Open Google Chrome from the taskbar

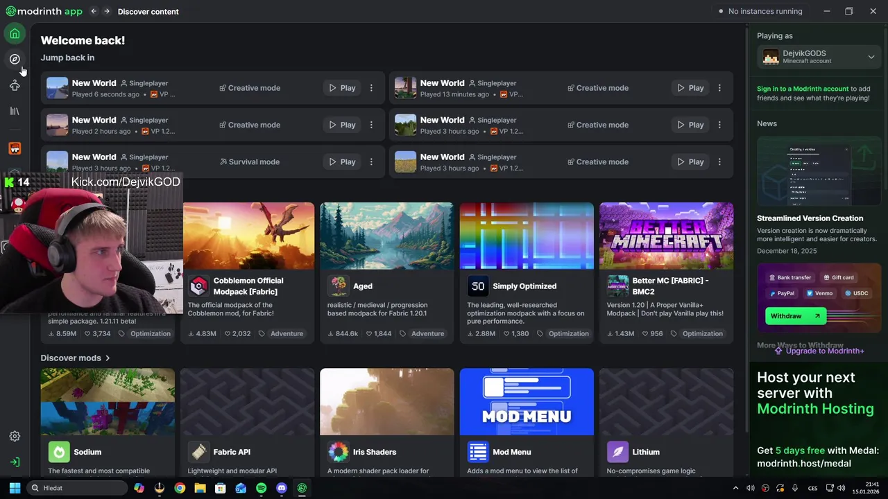click(180, 488)
